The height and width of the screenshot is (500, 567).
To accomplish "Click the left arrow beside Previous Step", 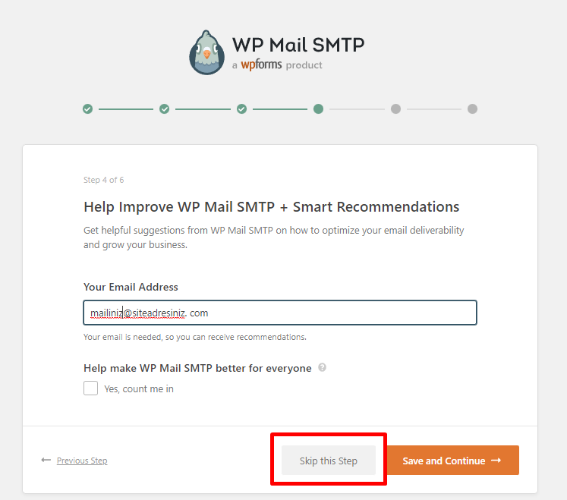I will (46, 461).
